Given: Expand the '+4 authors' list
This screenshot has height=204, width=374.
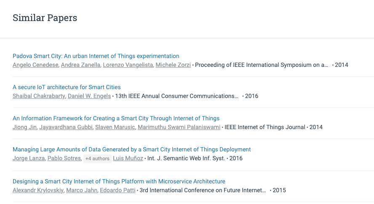Looking at the screenshot, I should coord(97,159).
